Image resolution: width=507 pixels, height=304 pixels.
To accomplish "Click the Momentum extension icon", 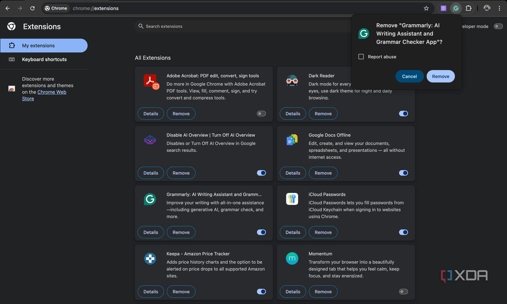I will click(292, 259).
